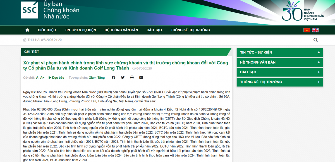Viewport: 335px width, 162px height.
Task: Open the TIN TỨC & SỰ KIỆN menu
Action: [x=80, y=30]
